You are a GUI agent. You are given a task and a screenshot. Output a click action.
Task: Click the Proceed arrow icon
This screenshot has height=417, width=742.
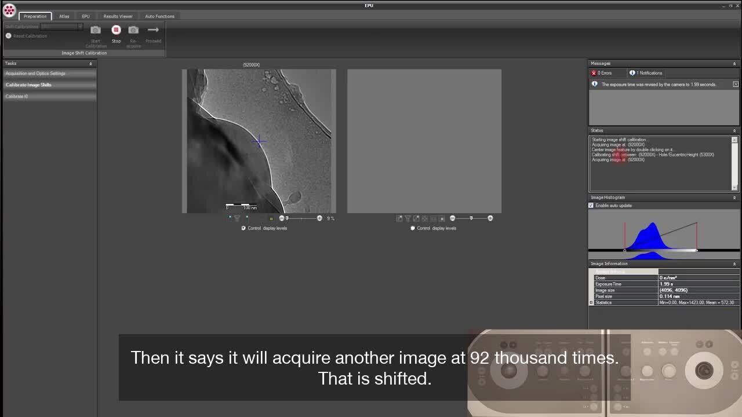[153, 30]
